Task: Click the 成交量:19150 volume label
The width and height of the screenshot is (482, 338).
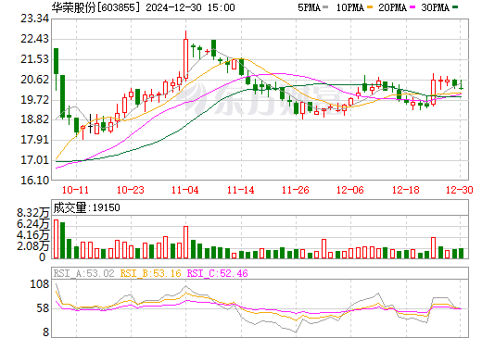Action: tap(86, 207)
